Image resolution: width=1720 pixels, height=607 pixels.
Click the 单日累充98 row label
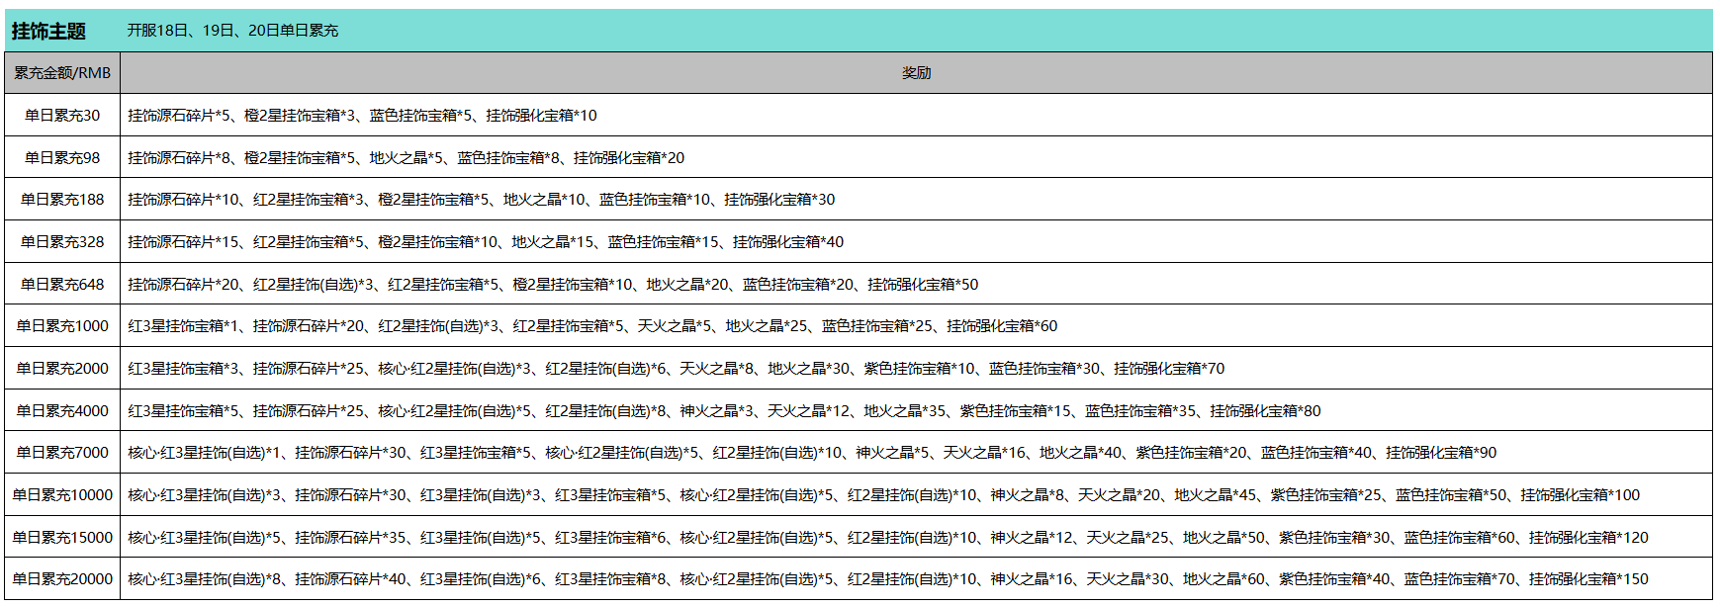62,158
